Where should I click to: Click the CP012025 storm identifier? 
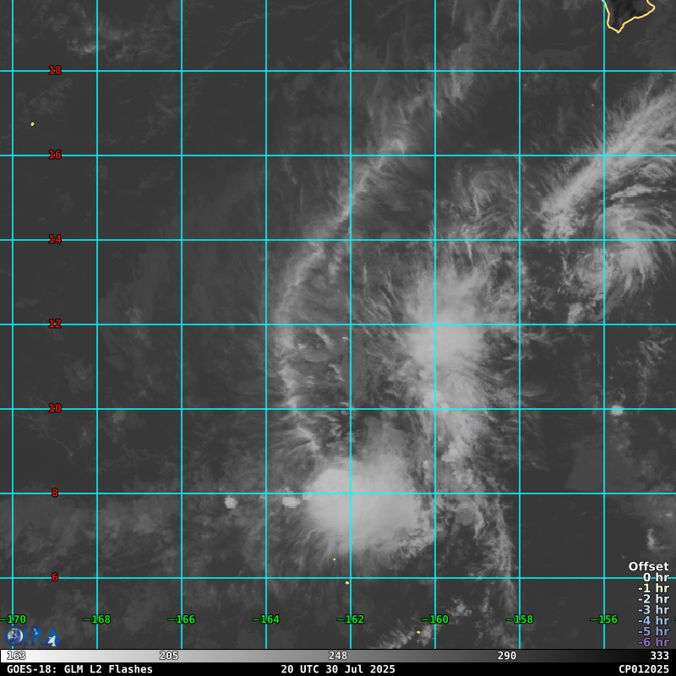(x=643, y=669)
